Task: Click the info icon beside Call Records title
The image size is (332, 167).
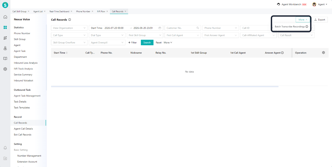Action: pos(70,20)
